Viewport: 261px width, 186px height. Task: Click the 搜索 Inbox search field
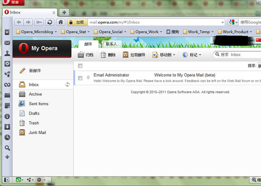pos(237,54)
